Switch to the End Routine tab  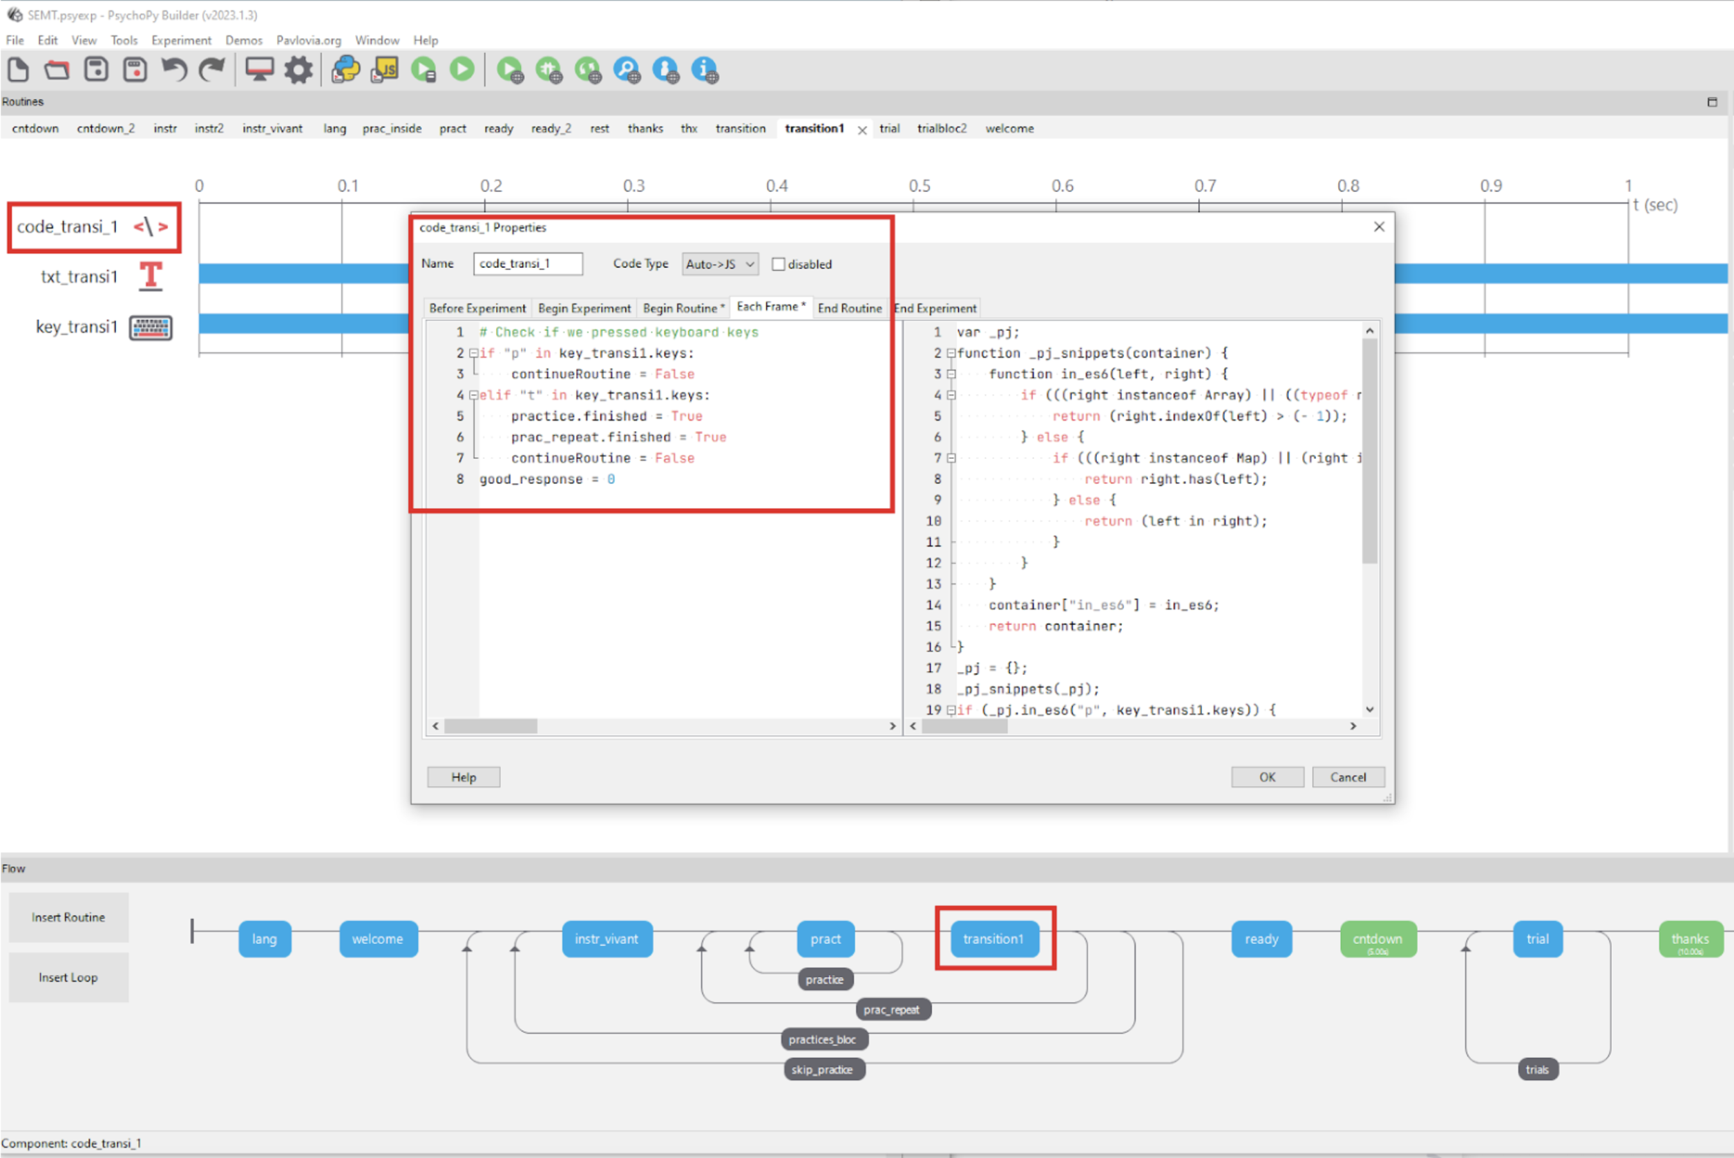click(x=850, y=308)
